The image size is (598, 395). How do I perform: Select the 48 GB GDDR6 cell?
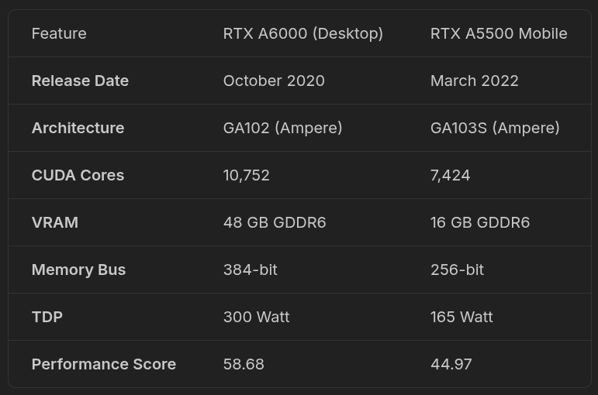coord(275,222)
